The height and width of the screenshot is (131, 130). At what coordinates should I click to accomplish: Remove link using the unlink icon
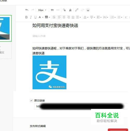coord(82,10)
